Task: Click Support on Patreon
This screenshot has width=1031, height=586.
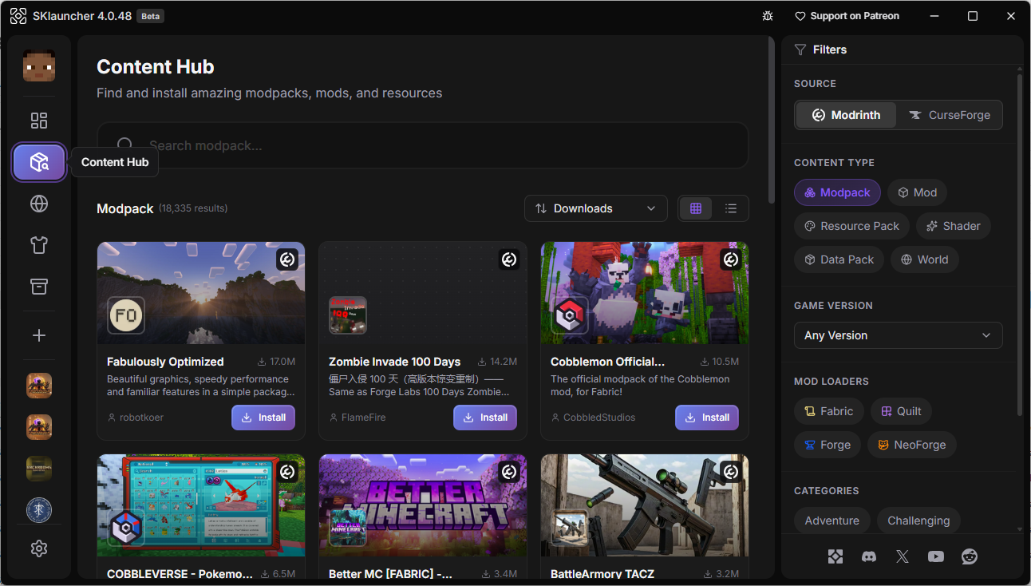Action: (847, 16)
